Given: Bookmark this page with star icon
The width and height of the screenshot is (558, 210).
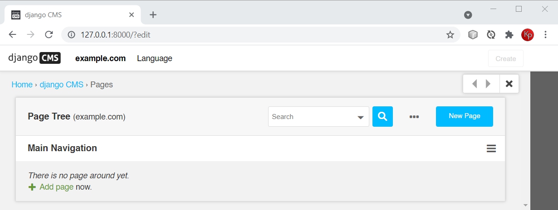Looking at the screenshot, I should tap(450, 35).
